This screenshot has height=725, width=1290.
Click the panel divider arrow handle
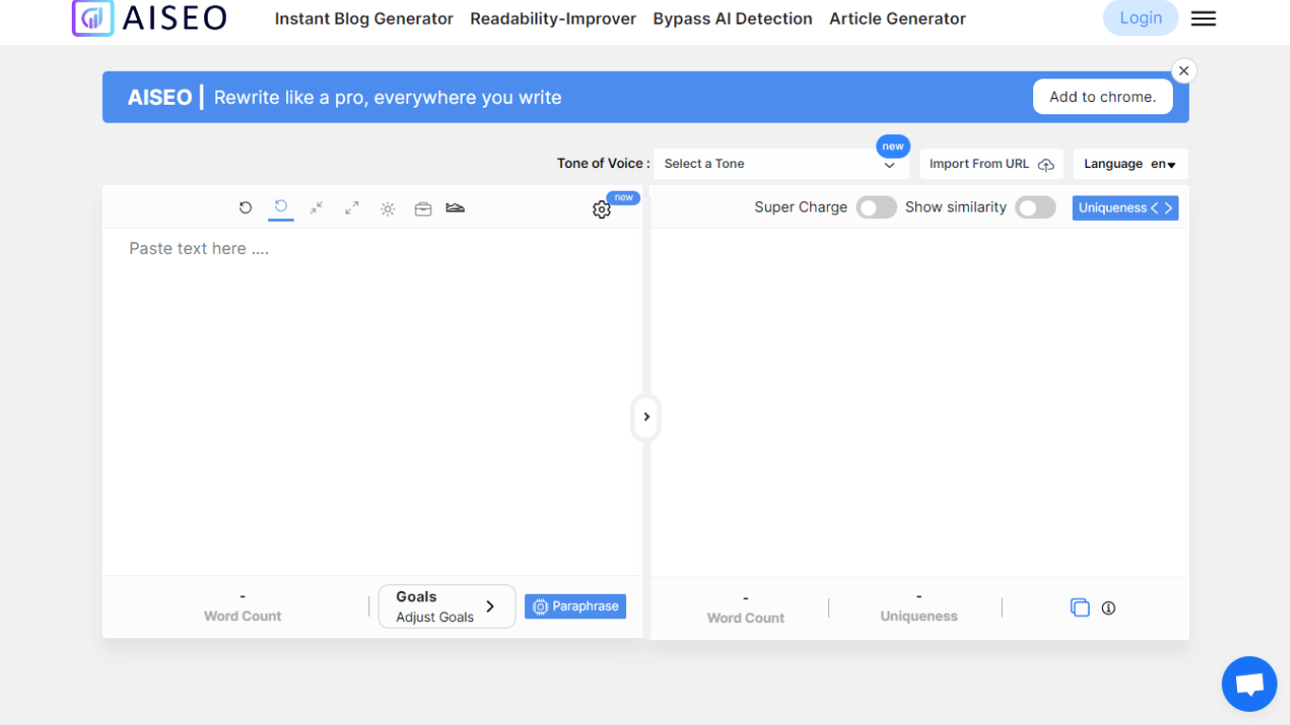[646, 417]
